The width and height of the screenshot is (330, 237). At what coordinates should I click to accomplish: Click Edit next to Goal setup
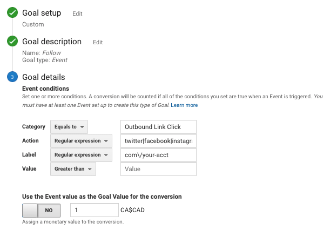(77, 13)
